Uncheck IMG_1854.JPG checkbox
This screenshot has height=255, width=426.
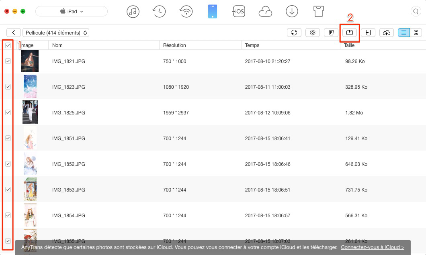coord(8,215)
